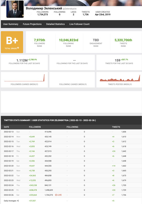This screenshot has height=204, width=142.
Task: Click the +343,238 follower gain value
Action: 33,185
